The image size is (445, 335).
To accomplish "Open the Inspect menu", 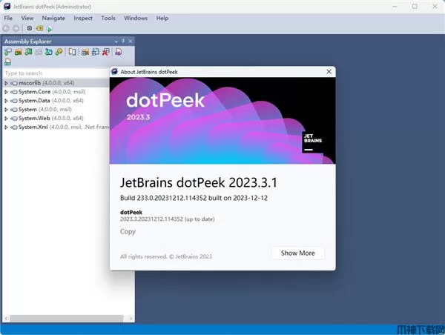I will click(83, 18).
